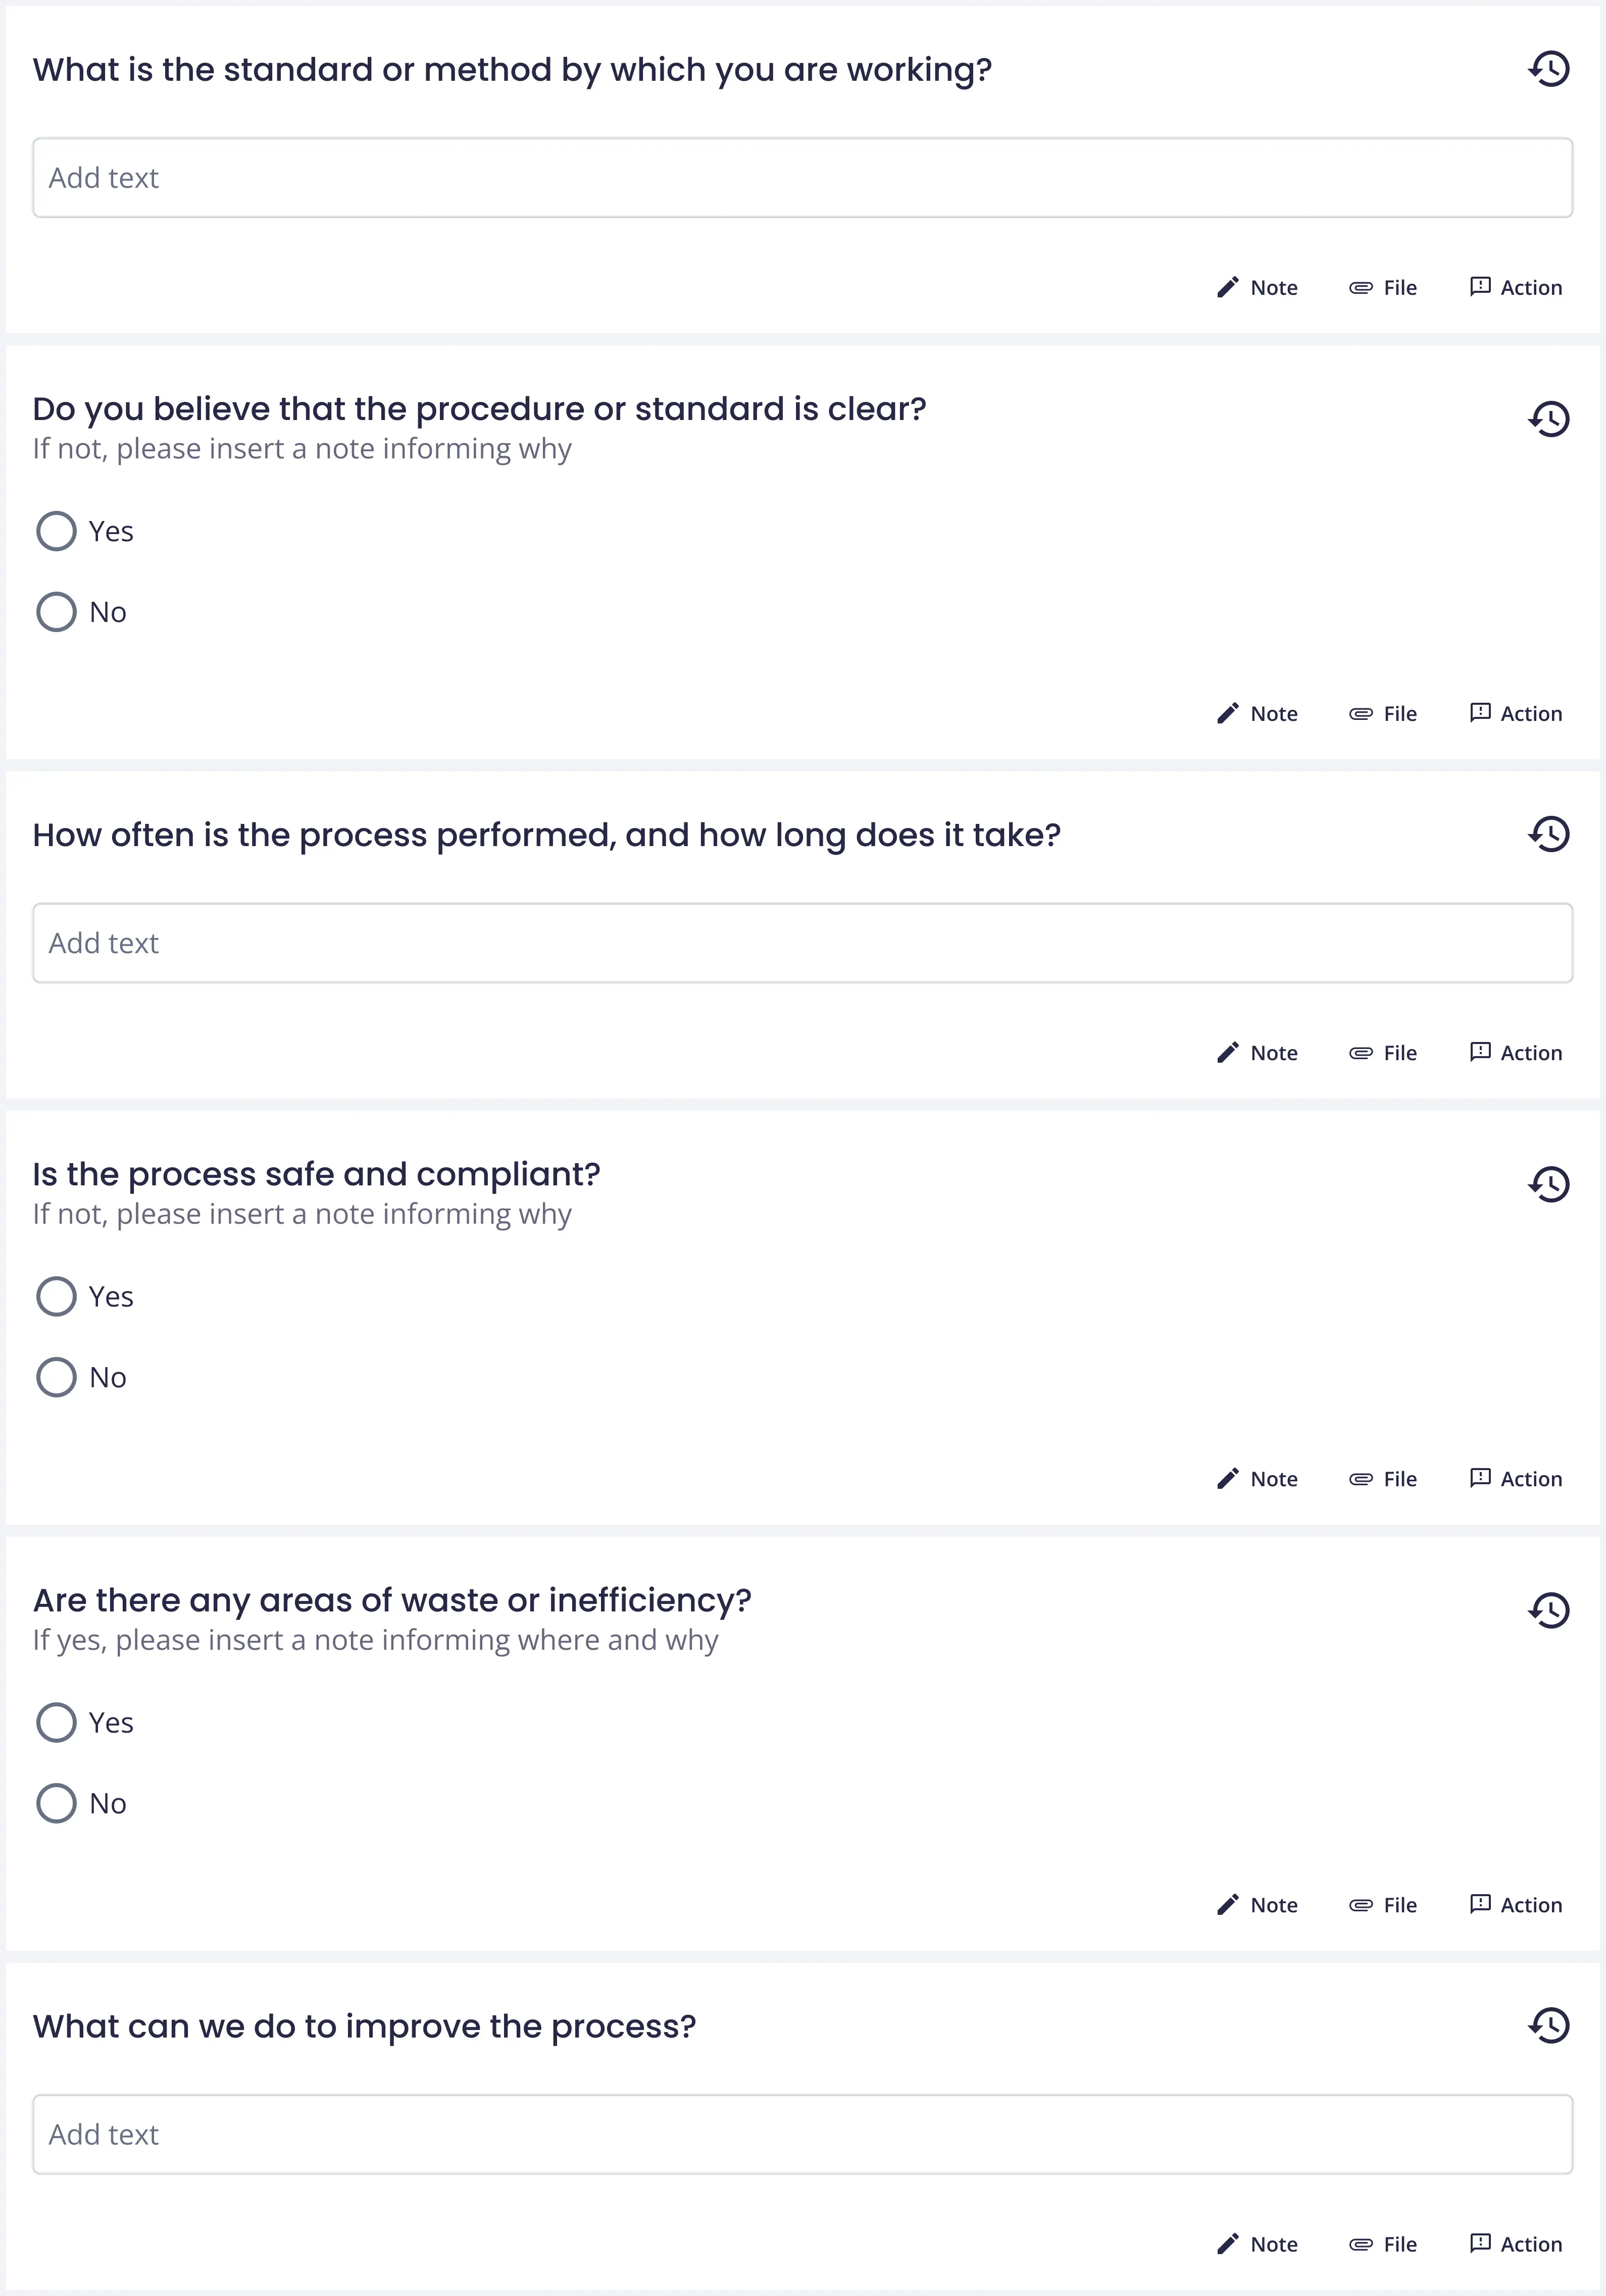The image size is (1606, 2296).
Task: View history of procedure clarity question
Action: click(1548, 418)
